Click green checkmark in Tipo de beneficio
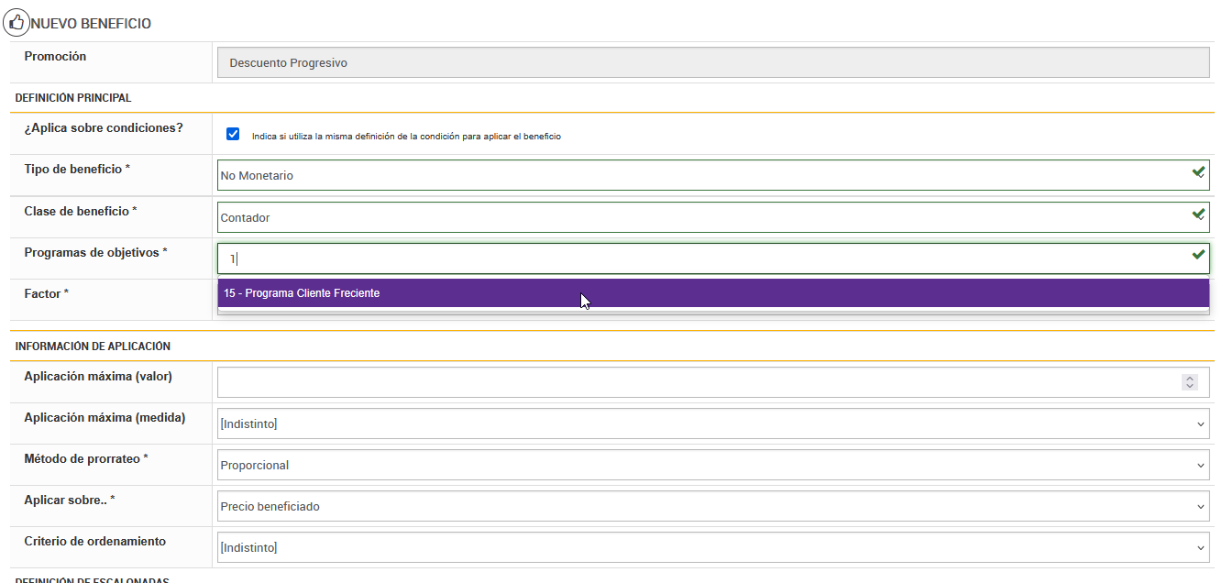 (x=1198, y=172)
